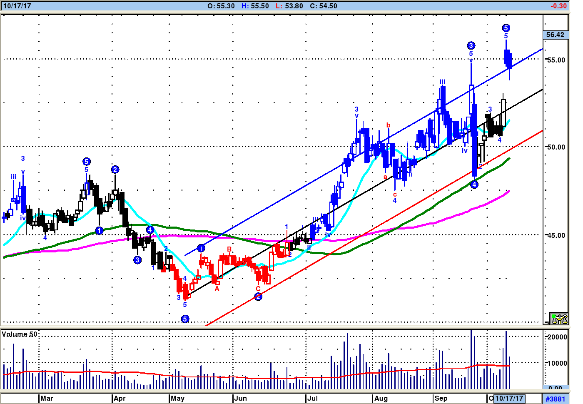Image resolution: width=583 pixels, height=404 pixels.
Task: Click the Jul label on time axis
Action: [312, 398]
